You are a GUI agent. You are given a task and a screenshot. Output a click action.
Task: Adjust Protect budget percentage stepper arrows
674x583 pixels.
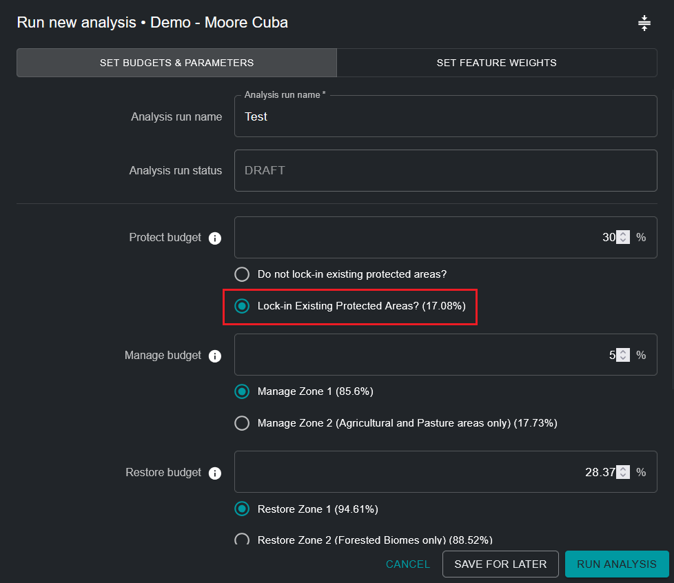click(x=623, y=237)
